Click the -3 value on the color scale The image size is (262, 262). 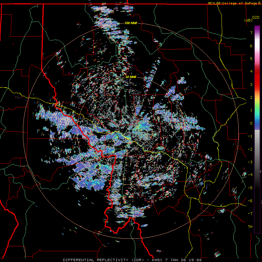(250, 162)
